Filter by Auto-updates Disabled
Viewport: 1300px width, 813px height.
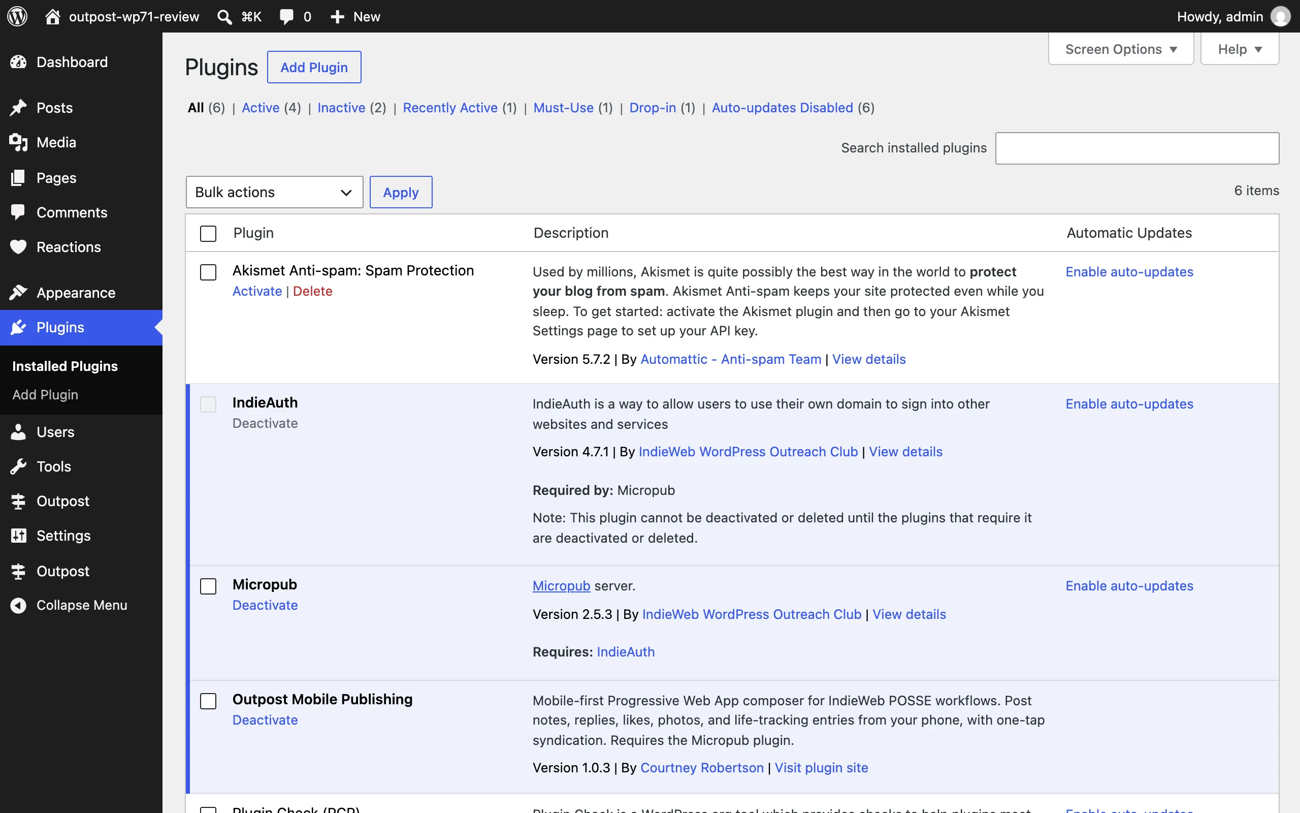(782, 108)
